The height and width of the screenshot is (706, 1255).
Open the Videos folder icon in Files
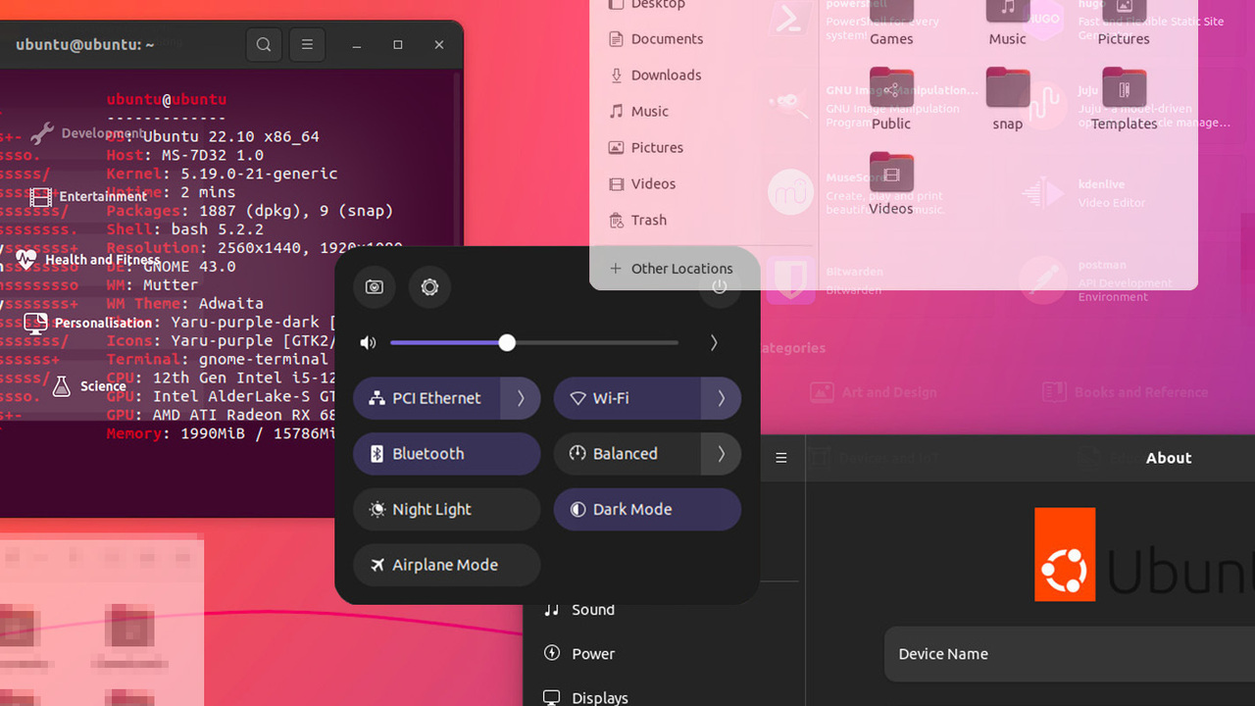[891, 174]
